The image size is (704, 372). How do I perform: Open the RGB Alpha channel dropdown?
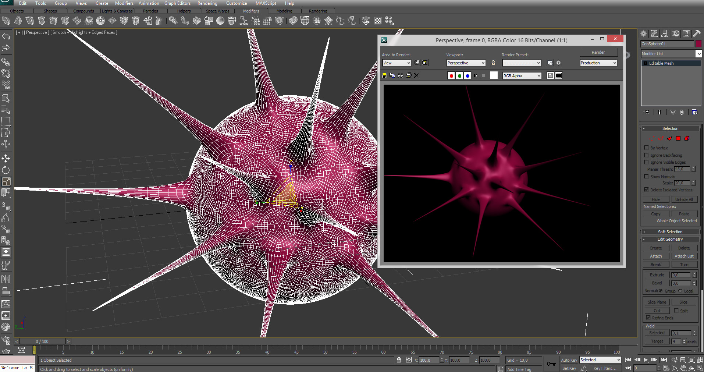pyautogui.click(x=522, y=76)
